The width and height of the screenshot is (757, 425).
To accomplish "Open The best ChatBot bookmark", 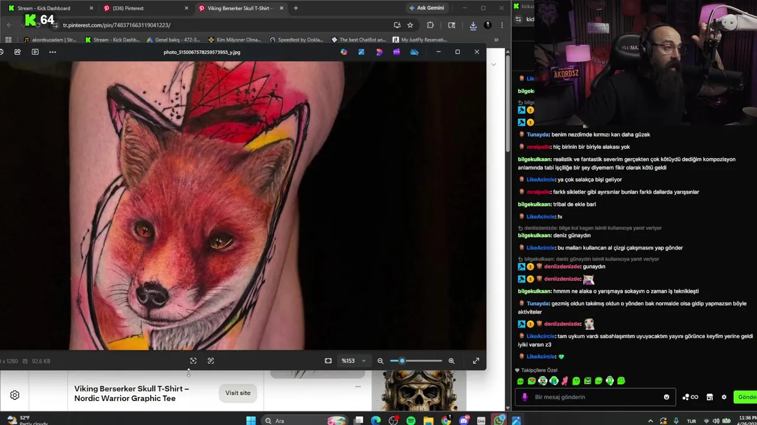I will [x=358, y=40].
